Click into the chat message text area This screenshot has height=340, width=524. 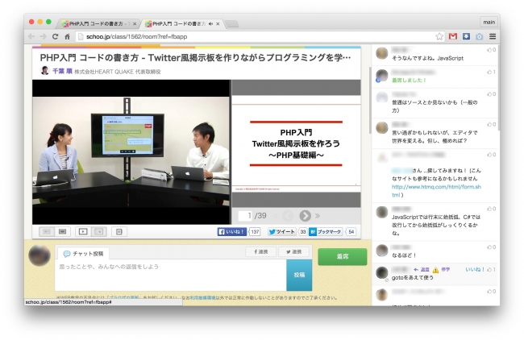(x=171, y=275)
